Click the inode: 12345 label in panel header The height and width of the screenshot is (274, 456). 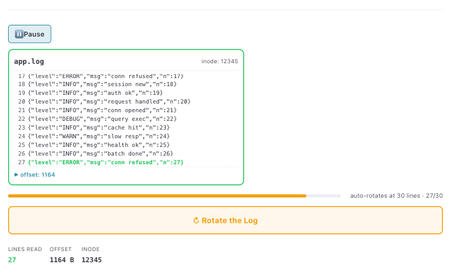coord(219,61)
